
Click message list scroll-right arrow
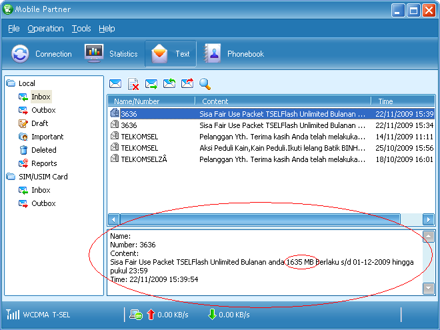coord(429,219)
